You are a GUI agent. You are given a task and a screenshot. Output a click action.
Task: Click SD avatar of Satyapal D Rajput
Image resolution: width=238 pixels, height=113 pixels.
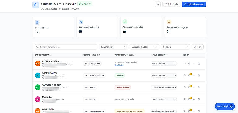(x=38, y=87)
